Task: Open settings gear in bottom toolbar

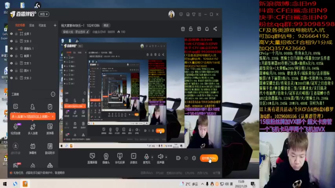Action: pyautogui.click(x=194, y=158)
